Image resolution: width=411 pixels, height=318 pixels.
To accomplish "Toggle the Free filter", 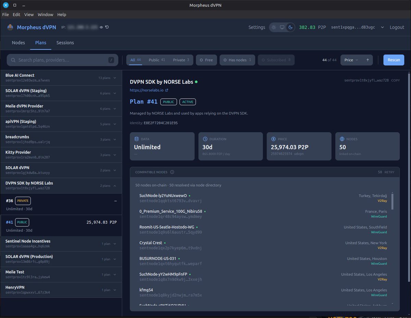I will pos(206,60).
